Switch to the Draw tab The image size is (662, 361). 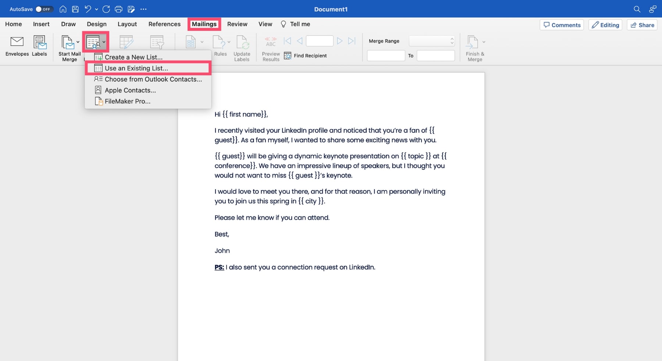click(x=68, y=24)
